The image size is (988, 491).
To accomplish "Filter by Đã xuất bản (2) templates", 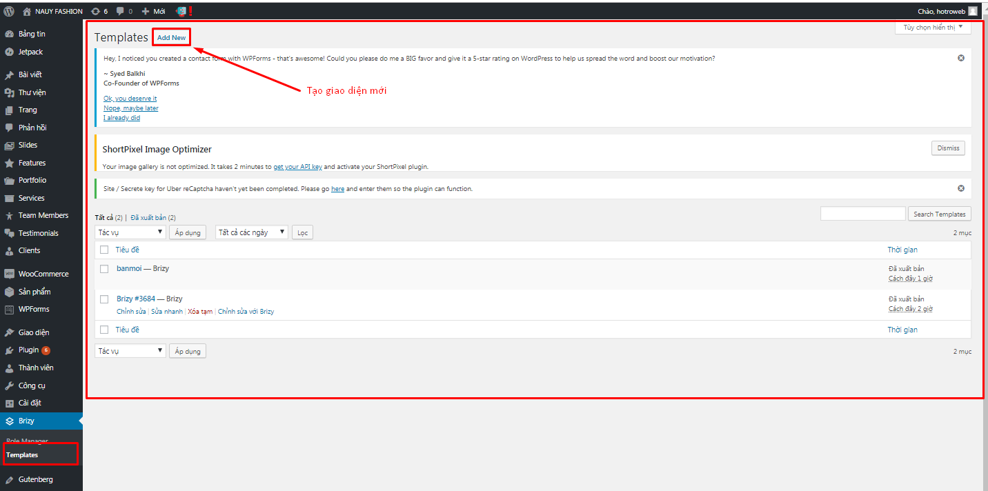I will pos(153,217).
